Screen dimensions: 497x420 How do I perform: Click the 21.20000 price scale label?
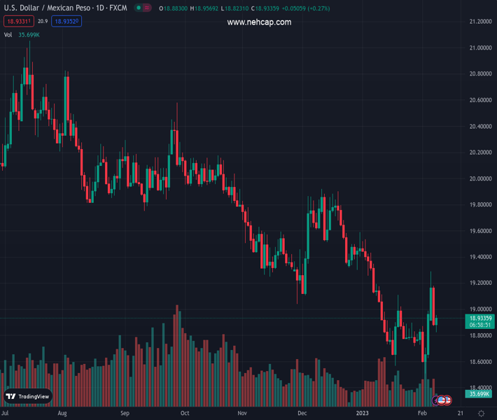[x=480, y=22]
